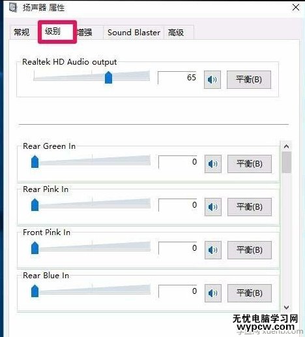305x337 pixels.
Task: Mute the Front Pink In channel
Action: click(x=213, y=250)
